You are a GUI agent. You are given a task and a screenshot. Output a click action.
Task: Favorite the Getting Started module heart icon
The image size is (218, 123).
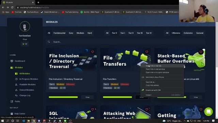(201, 109)
